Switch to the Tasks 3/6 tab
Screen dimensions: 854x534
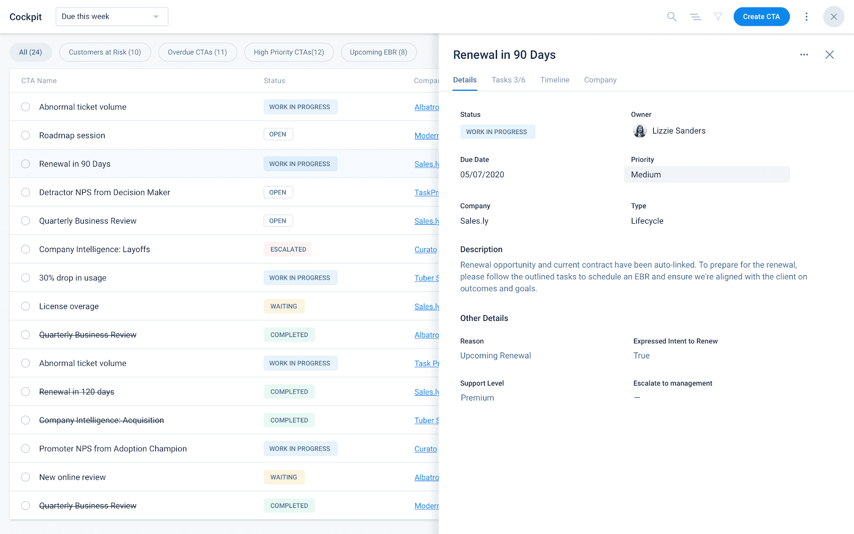pos(508,80)
